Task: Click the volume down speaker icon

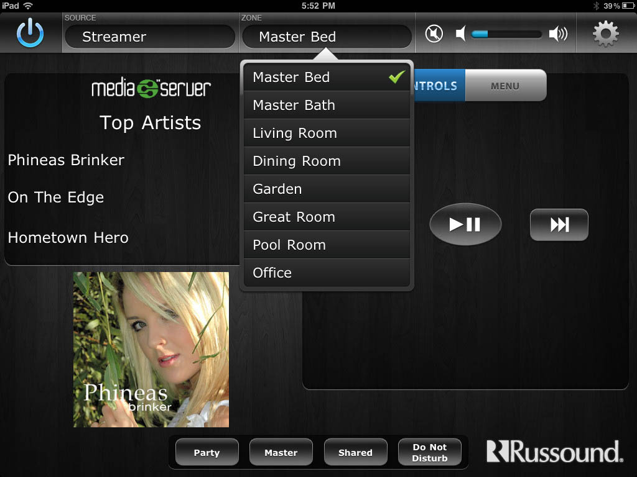Action: 461,34
